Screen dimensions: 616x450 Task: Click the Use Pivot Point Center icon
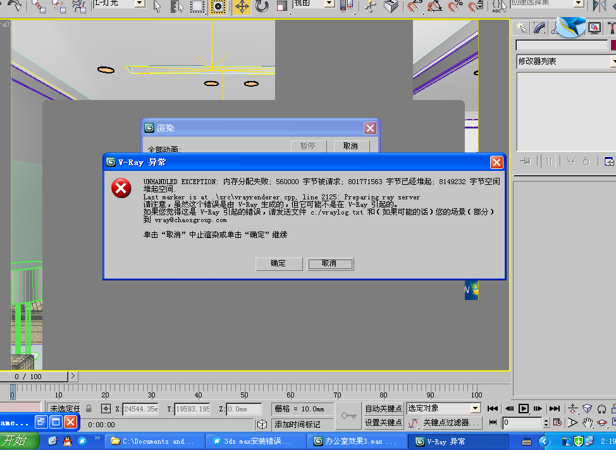point(346,6)
